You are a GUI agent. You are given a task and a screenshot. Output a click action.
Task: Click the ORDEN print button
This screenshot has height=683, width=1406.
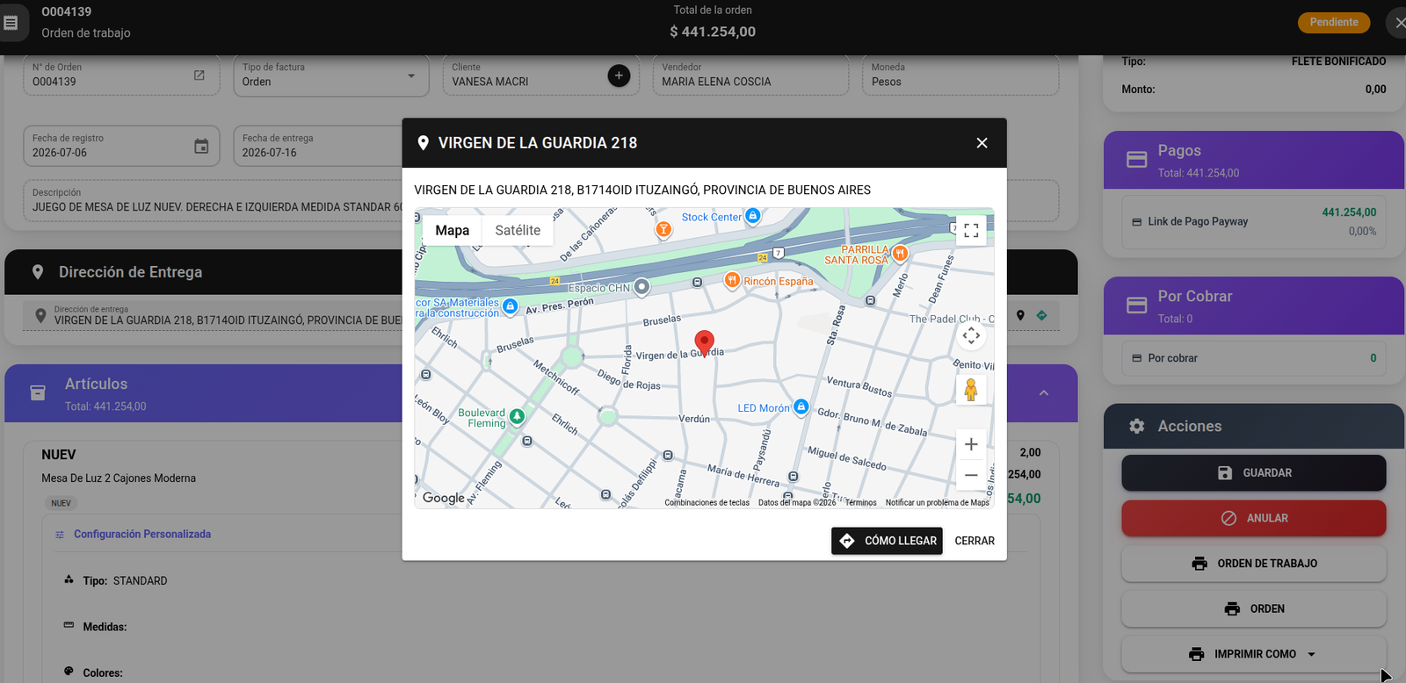pos(1253,608)
